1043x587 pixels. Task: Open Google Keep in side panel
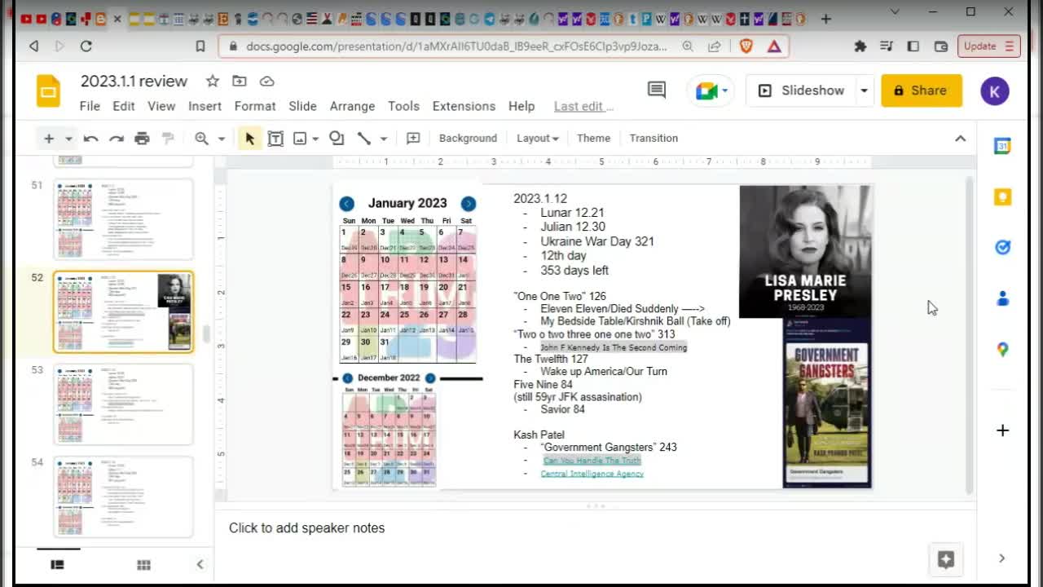click(x=1002, y=197)
